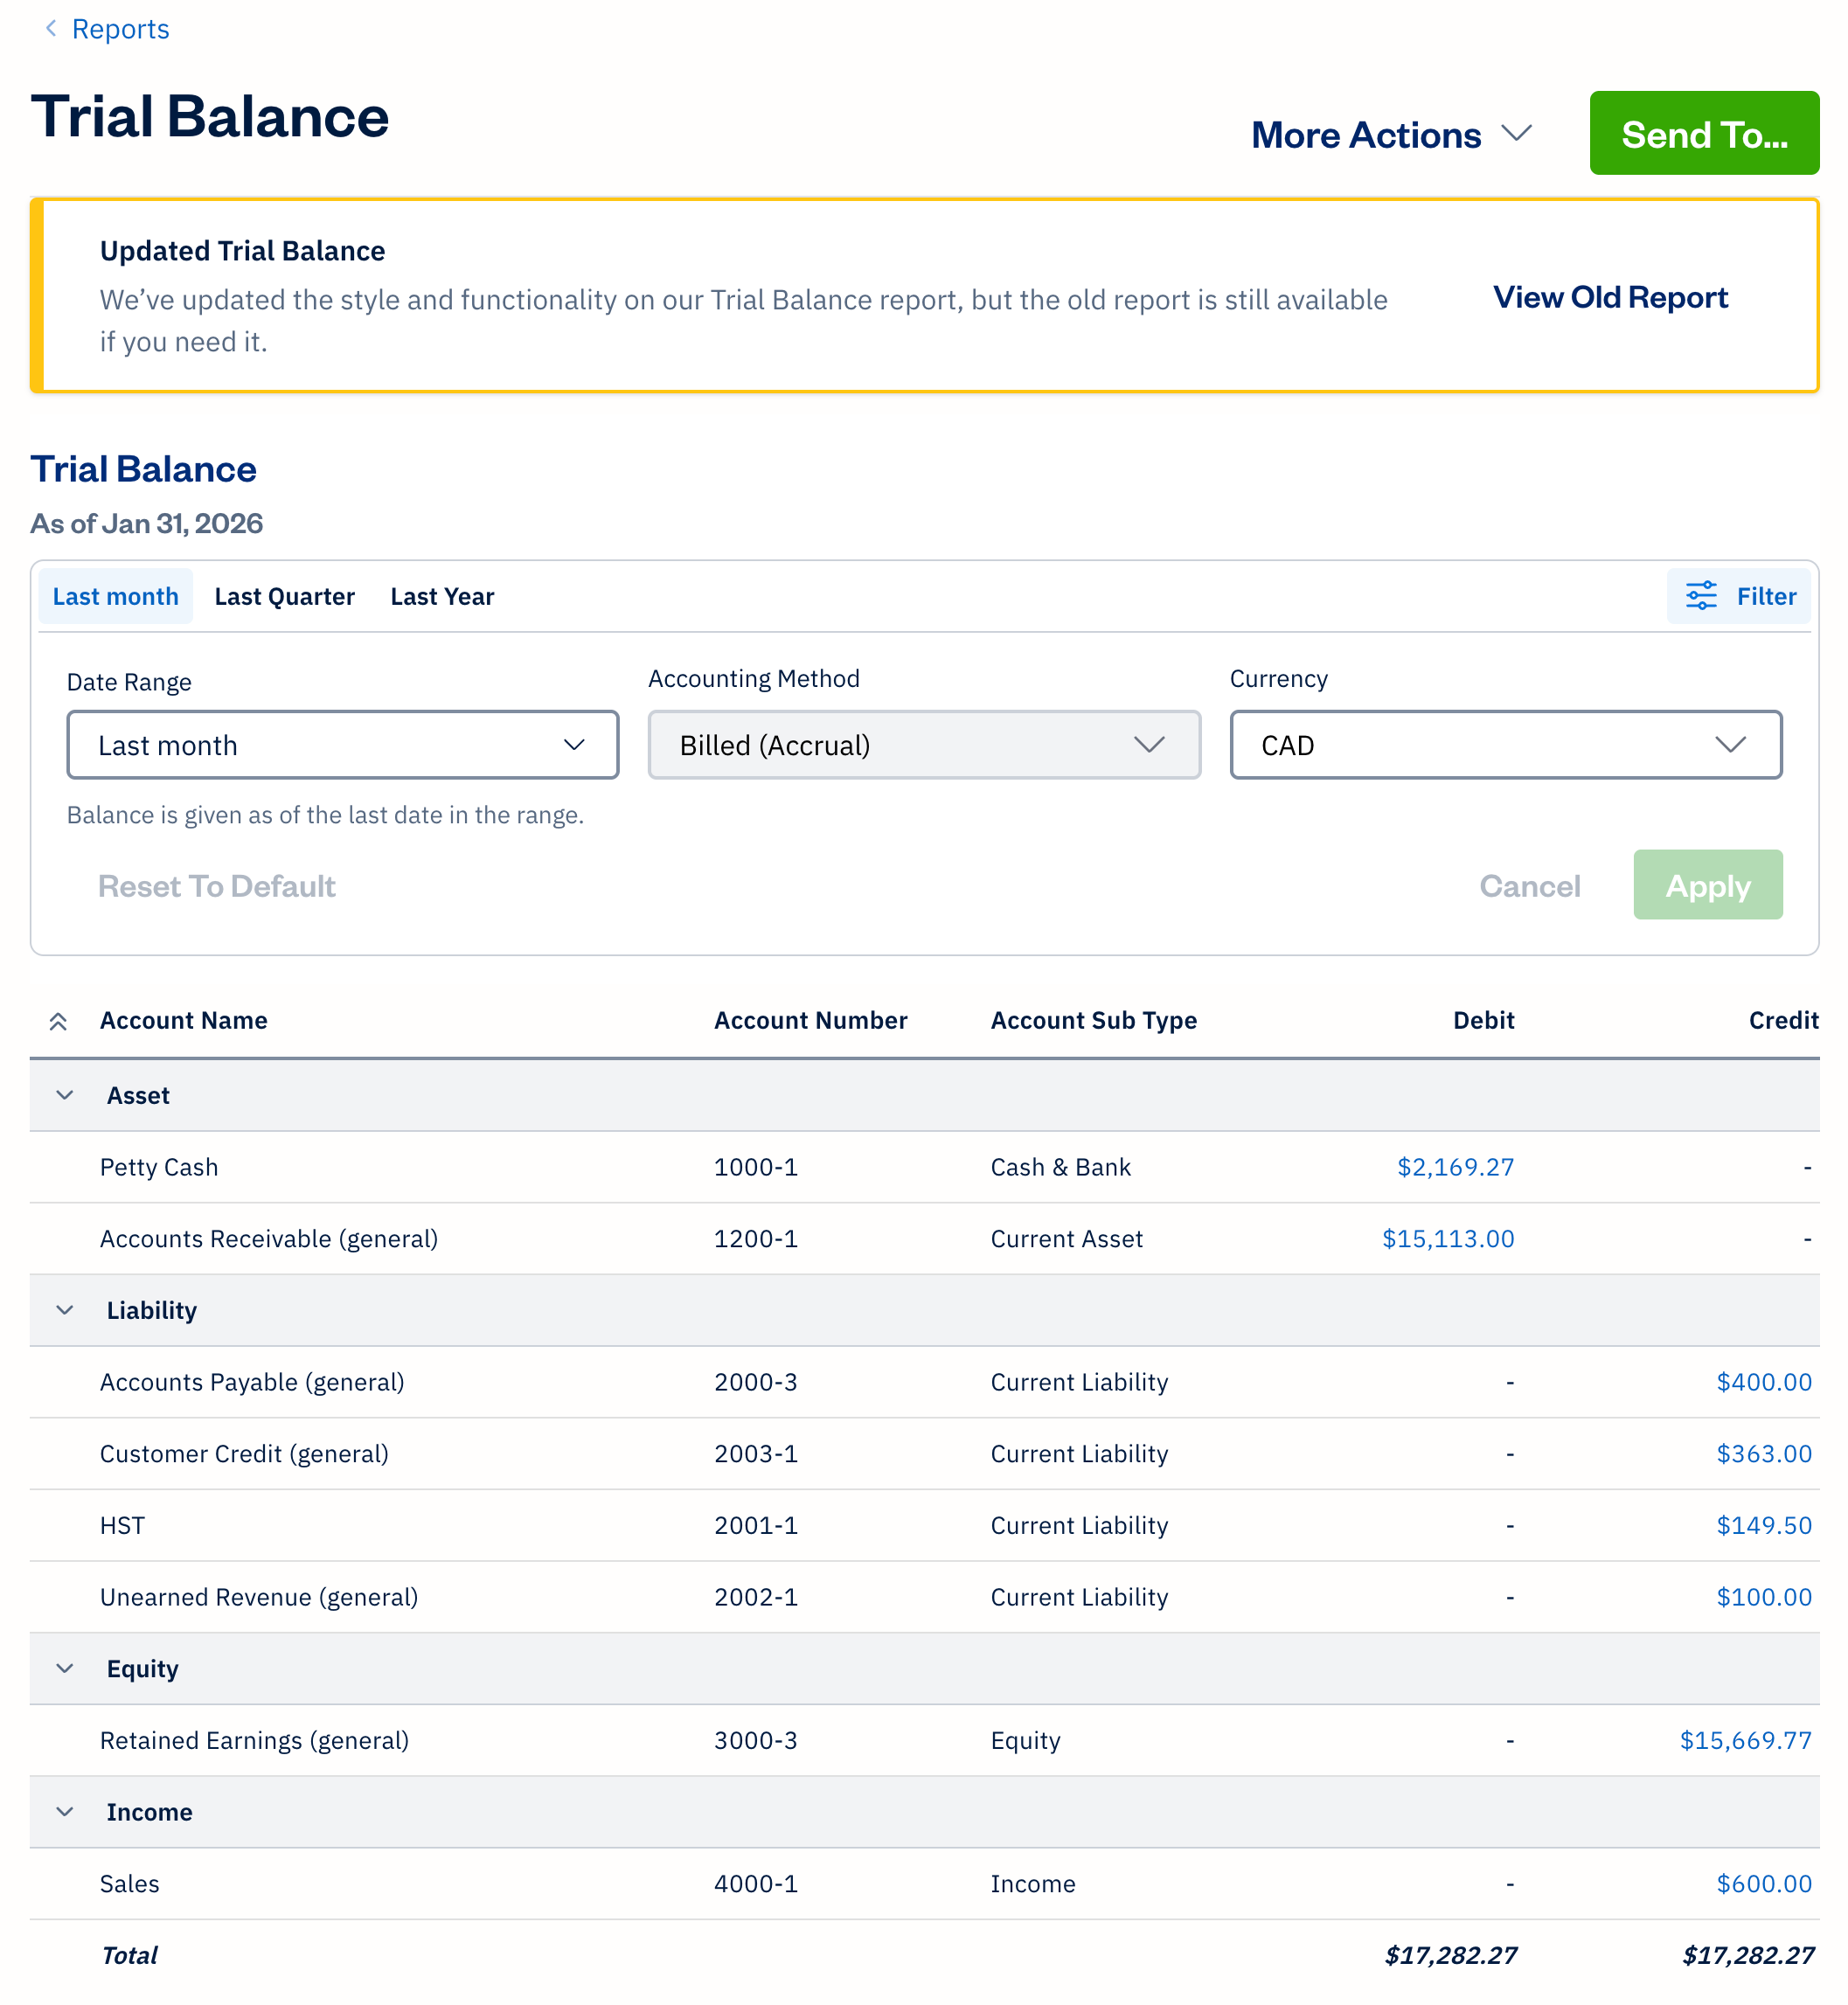Click Reset To Default
Image resolution: width=1848 pixels, height=2005 pixels.
coord(216,885)
